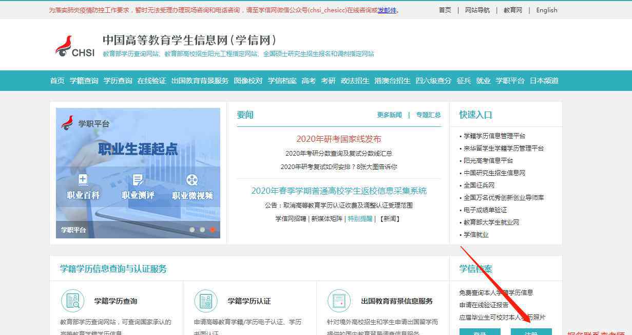Open headline 2020年研考国家线发布
This screenshot has width=632, height=335.
pos(339,139)
